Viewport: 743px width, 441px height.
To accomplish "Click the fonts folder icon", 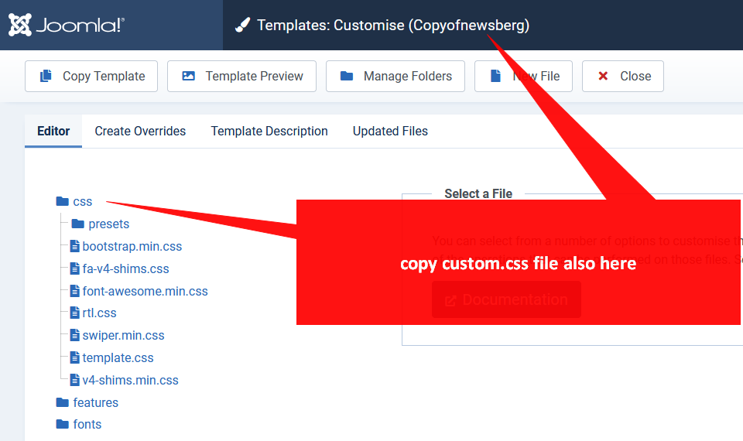I will (63, 424).
